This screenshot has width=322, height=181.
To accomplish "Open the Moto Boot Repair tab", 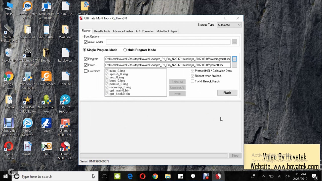I will (167, 31).
